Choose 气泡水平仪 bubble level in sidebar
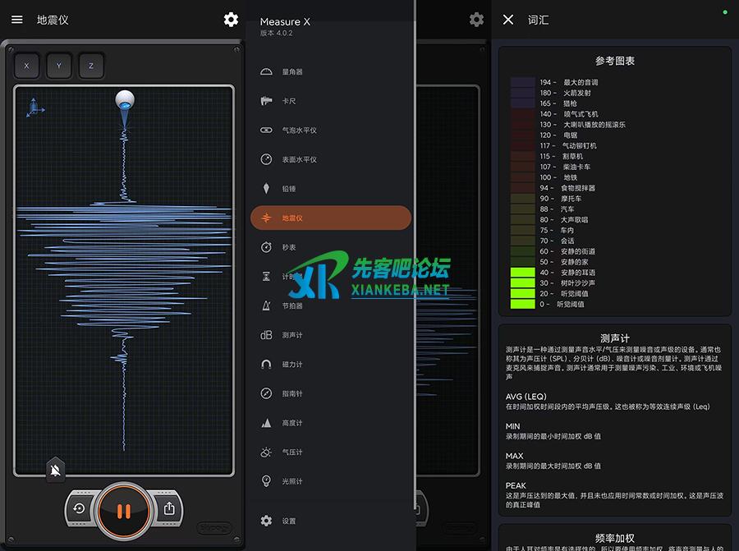The height and width of the screenshot is (551, 739). (x=299, y=130)
